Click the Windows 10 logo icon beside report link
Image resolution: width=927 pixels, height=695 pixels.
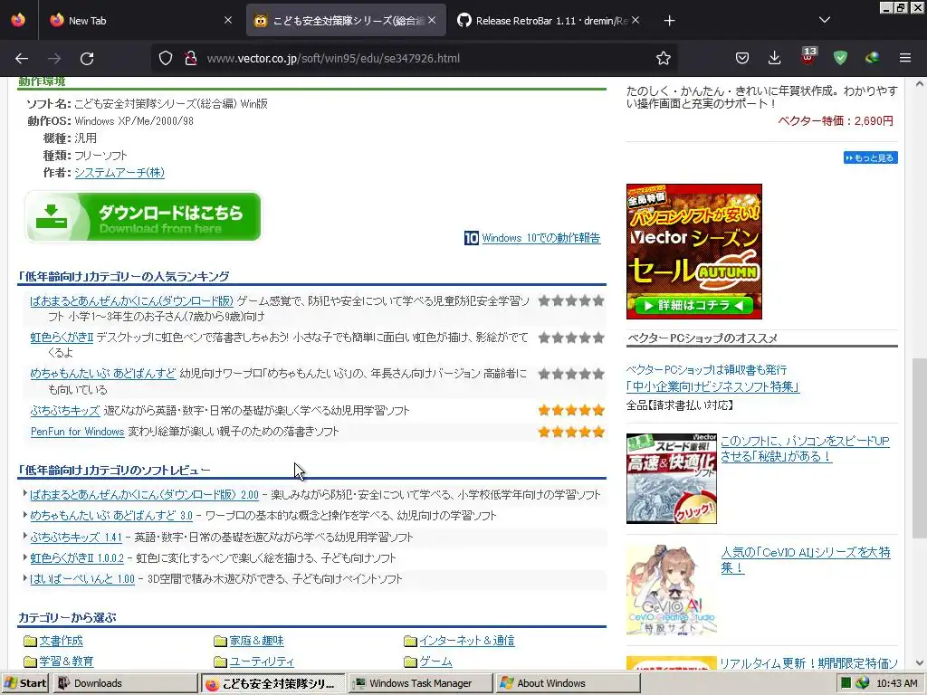click(x=471, y=238)
